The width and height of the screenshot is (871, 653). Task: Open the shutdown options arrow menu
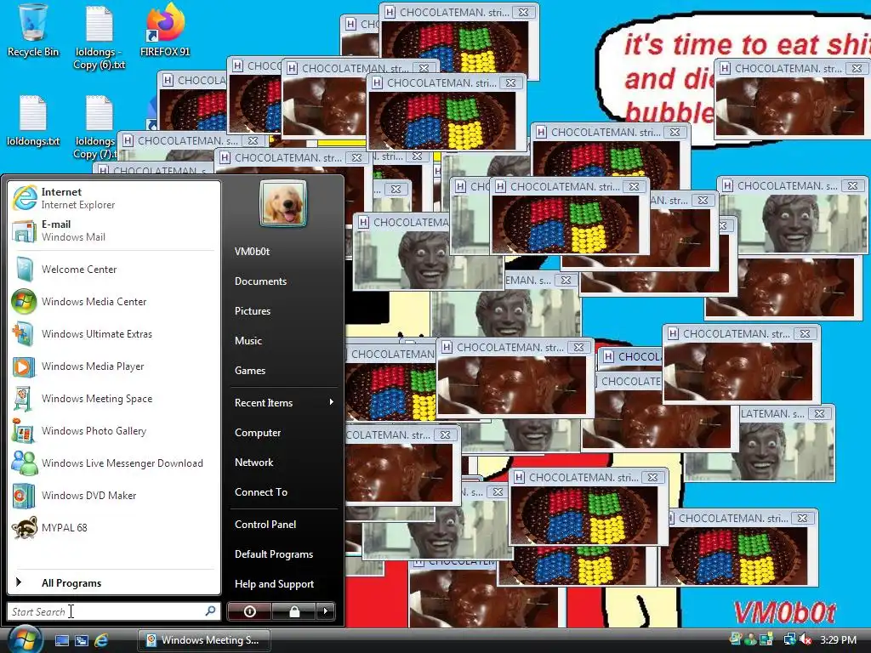tap(326, 611)
